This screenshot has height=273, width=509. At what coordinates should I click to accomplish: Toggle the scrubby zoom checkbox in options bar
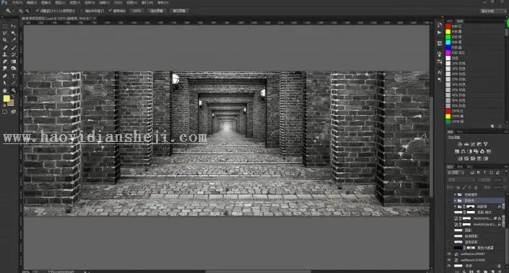click(110, 11)
